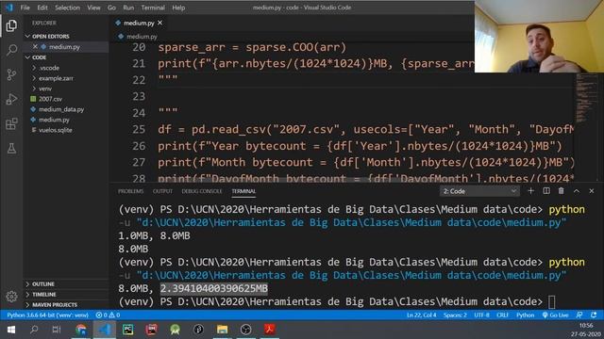The width and height of the screenshot is (604, 339).
Task: Collapse the CODE folder section
Action: 65,57
